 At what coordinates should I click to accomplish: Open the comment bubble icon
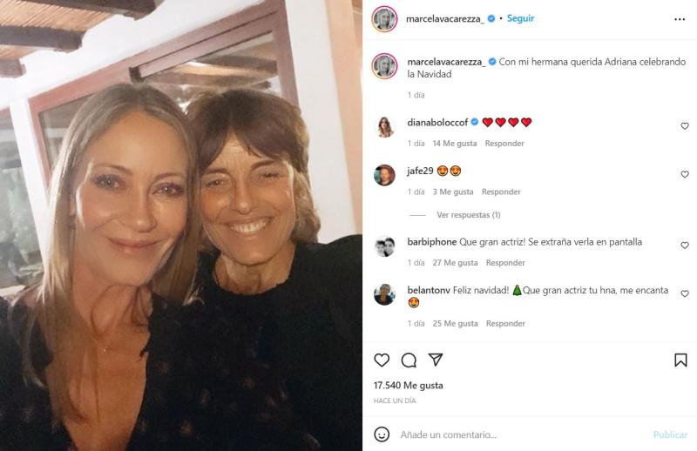(x=409, y=360)
